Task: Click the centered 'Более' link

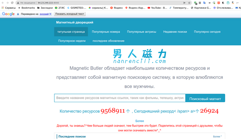Action: pyautogui.click(x=139, y=121)
